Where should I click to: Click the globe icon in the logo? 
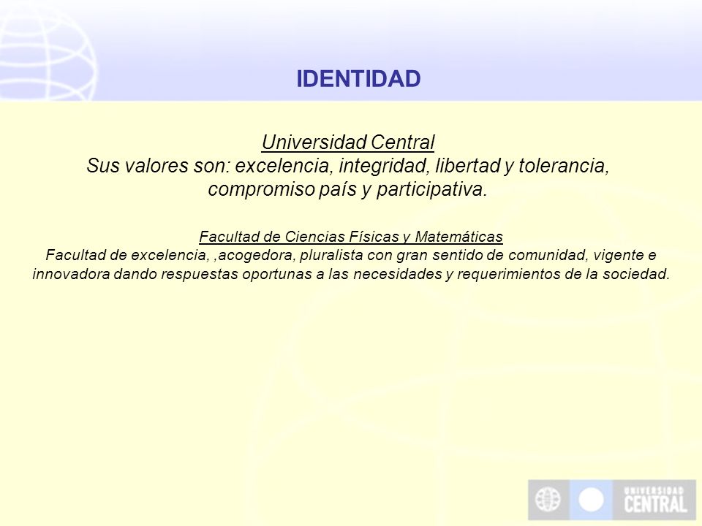coord(548,500)
